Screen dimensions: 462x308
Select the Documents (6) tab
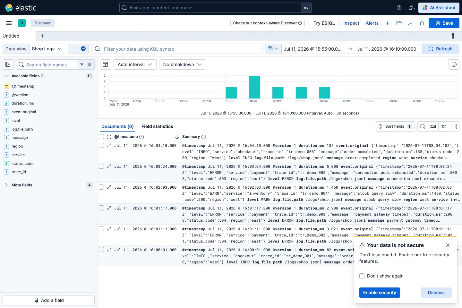pyautogui.click(x=117, y=126)
